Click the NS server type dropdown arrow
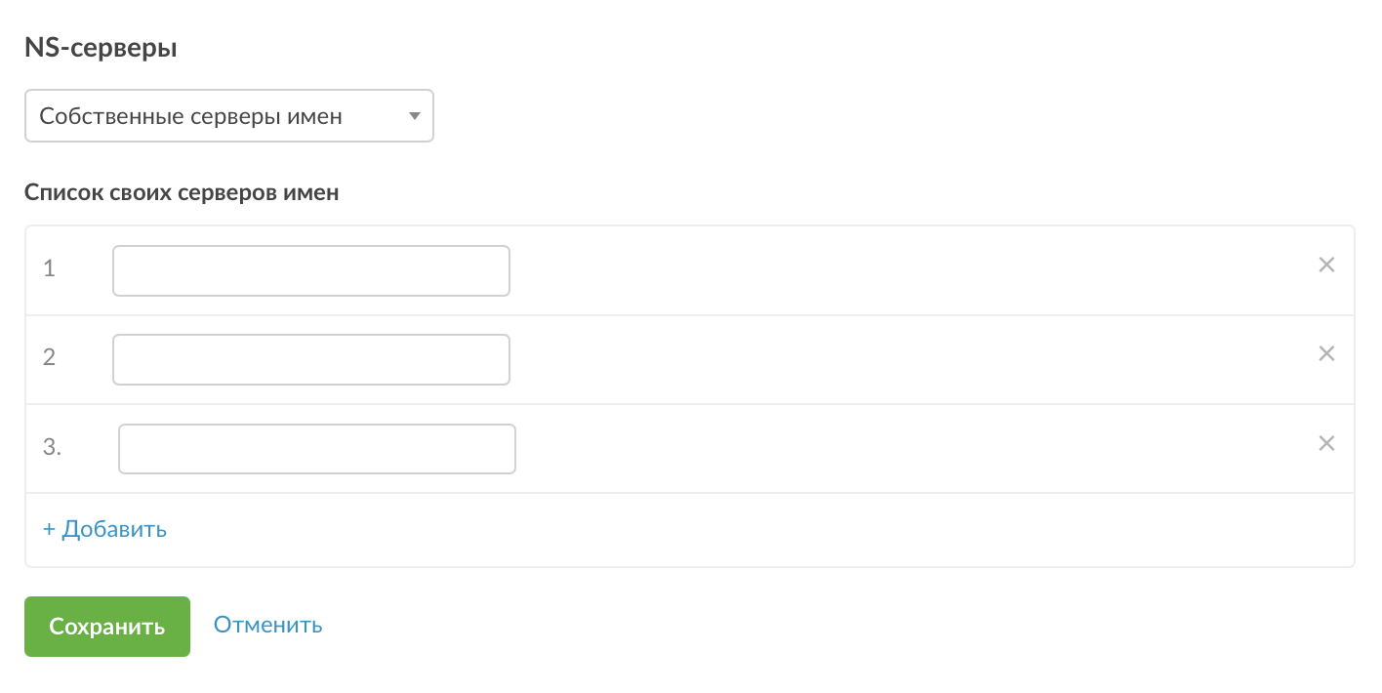The height and width of the screenshot is (693, 1382). [415, 116]
